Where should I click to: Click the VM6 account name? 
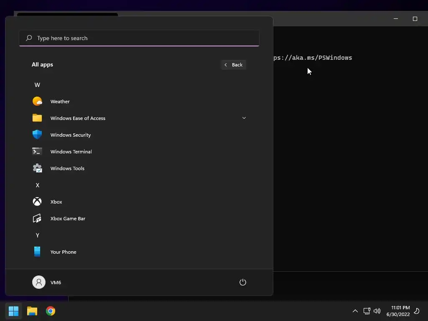(56, 282)
